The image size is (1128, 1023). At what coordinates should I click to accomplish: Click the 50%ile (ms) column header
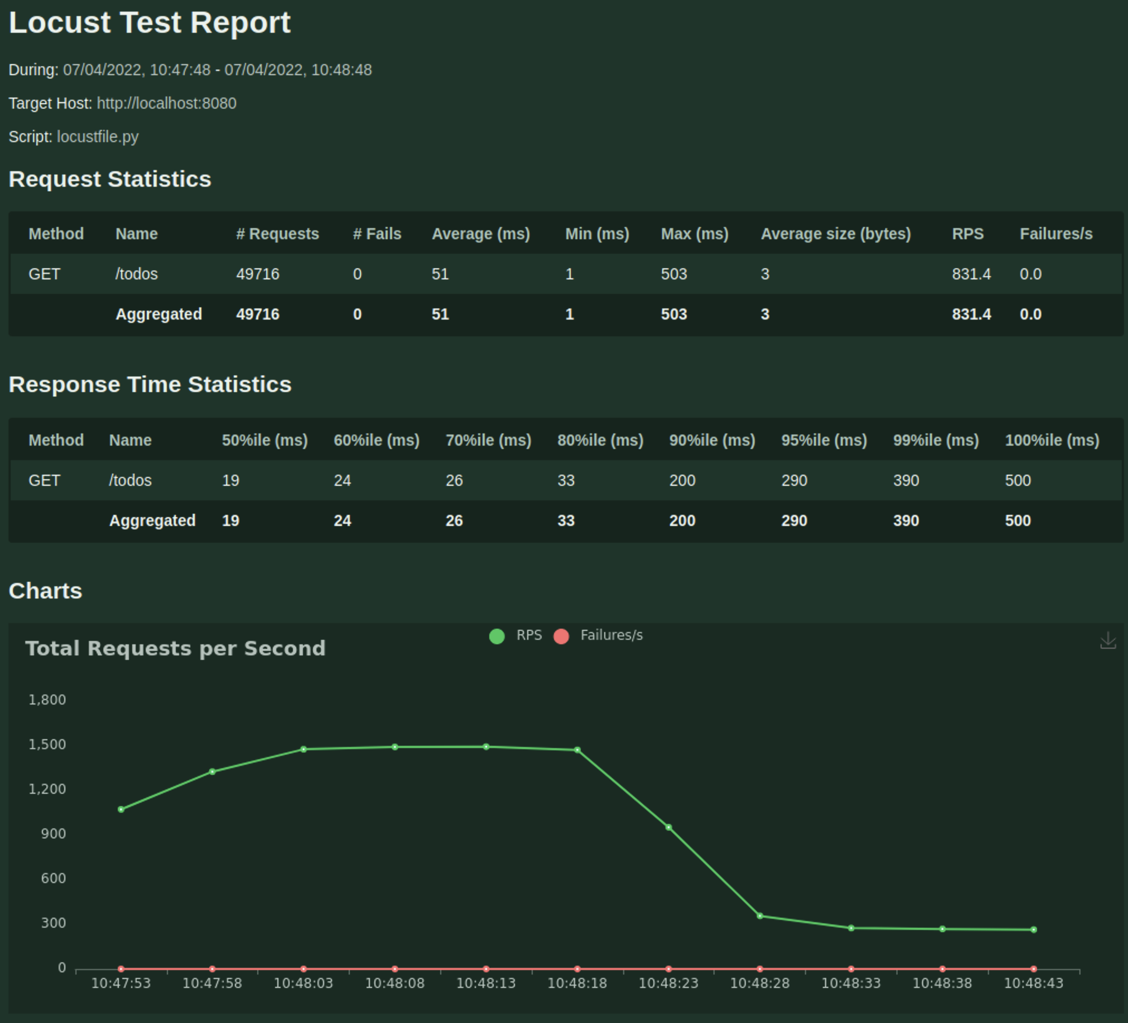point(265,441)
